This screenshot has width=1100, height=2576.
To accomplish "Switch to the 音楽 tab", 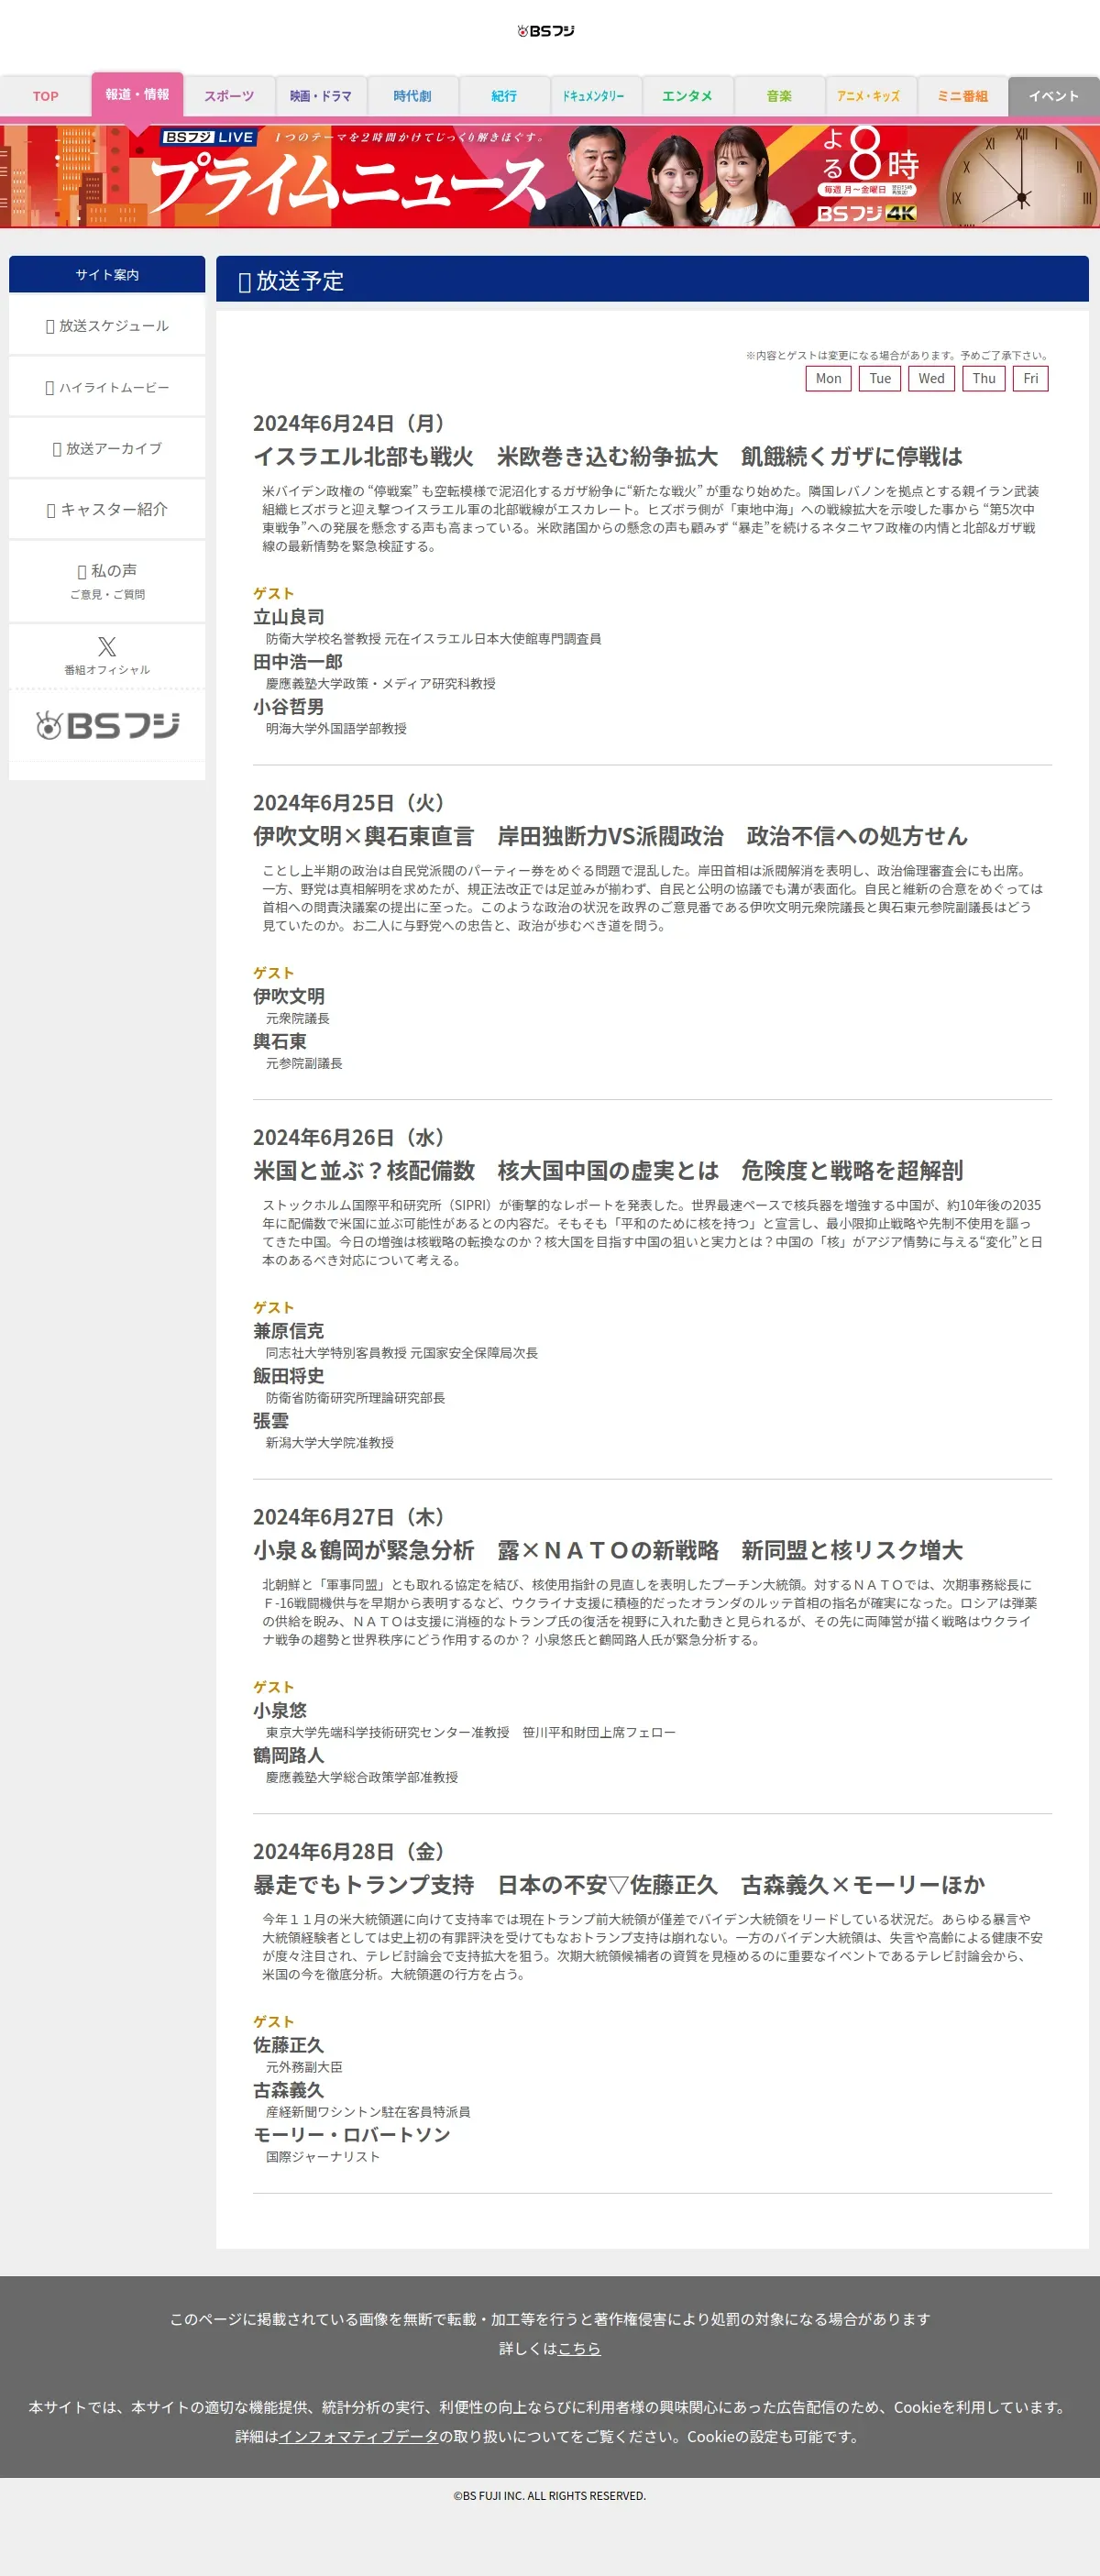I will pos(779,96).
